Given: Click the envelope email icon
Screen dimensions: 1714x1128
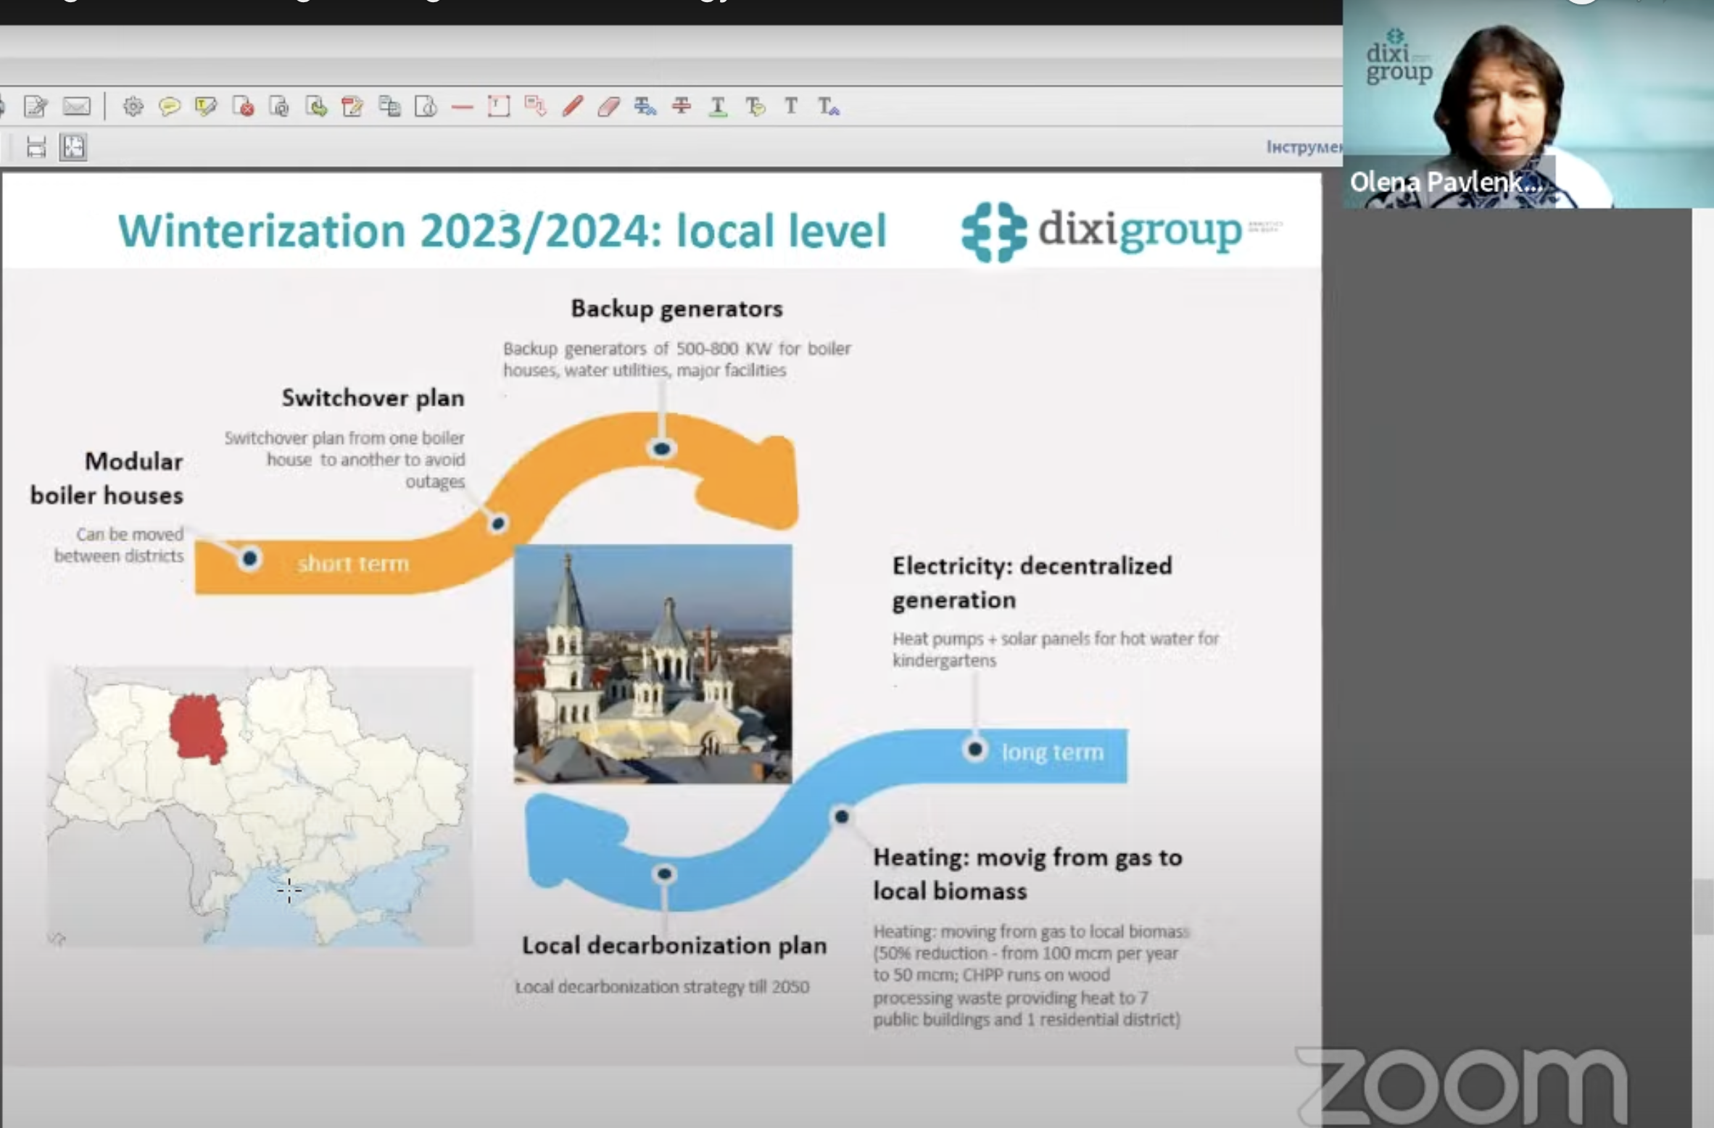Looking at the screenshot, I should tap(76, 107).
